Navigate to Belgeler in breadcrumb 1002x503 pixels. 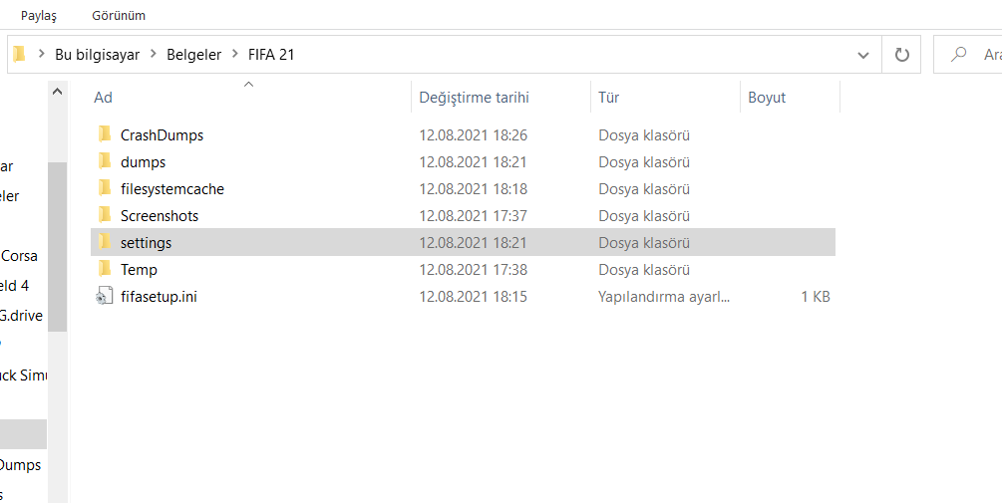[x=193, y=55]
